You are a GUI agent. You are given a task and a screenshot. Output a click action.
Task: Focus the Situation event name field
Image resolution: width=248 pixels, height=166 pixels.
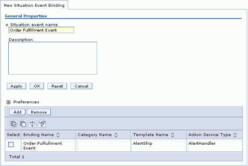coord(41,30)
